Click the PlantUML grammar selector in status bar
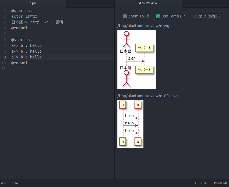Viewport: 229px width, 187px height. tap(220, 183)
